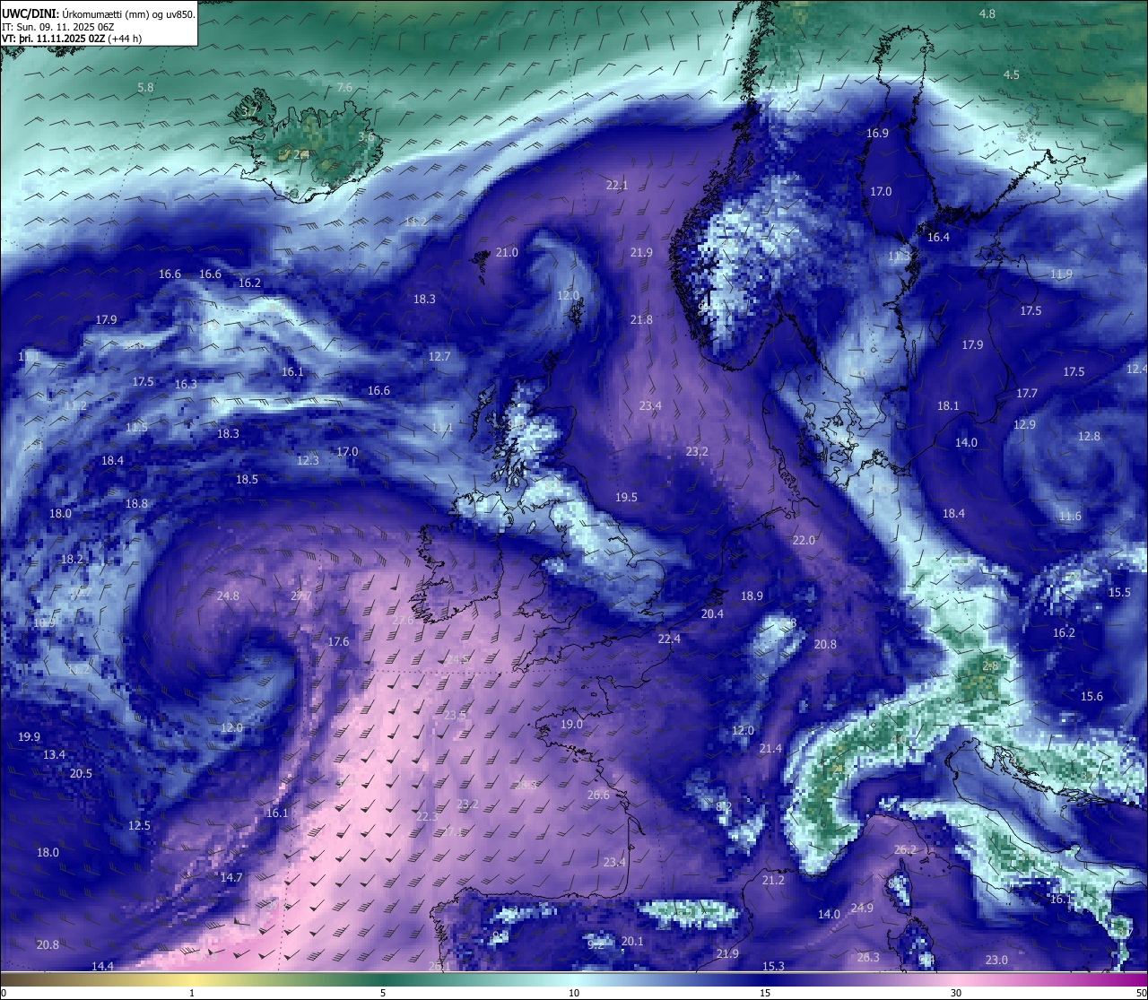Click the map value '12.7' northwest of Scotland
This screenshot has width=1148, height=1000.
click(x=439, y=357)
